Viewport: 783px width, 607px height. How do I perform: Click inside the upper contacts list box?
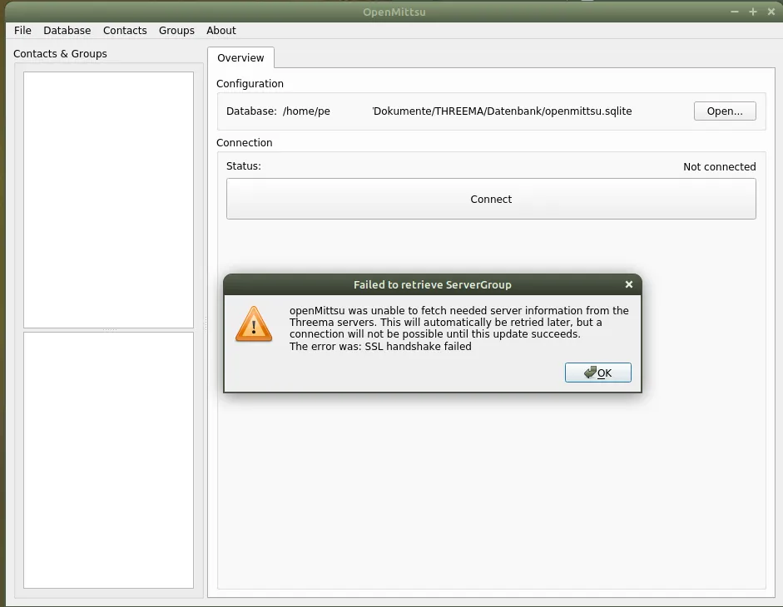(x=108, y=200)
